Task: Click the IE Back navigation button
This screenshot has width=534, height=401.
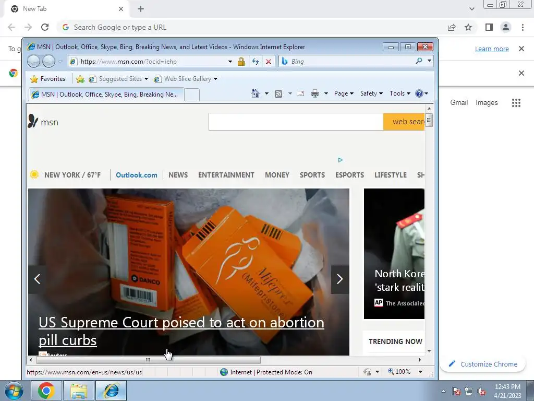Action: click(x=34, y=62)
